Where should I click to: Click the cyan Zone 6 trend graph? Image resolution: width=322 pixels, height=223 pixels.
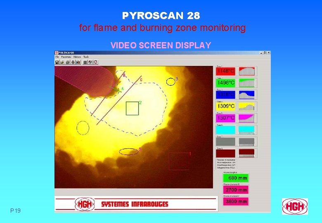click(x=246, y=130)
